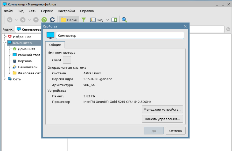Click the Сеть network globe icon
232x151 pixels.
tap(10, 79)
